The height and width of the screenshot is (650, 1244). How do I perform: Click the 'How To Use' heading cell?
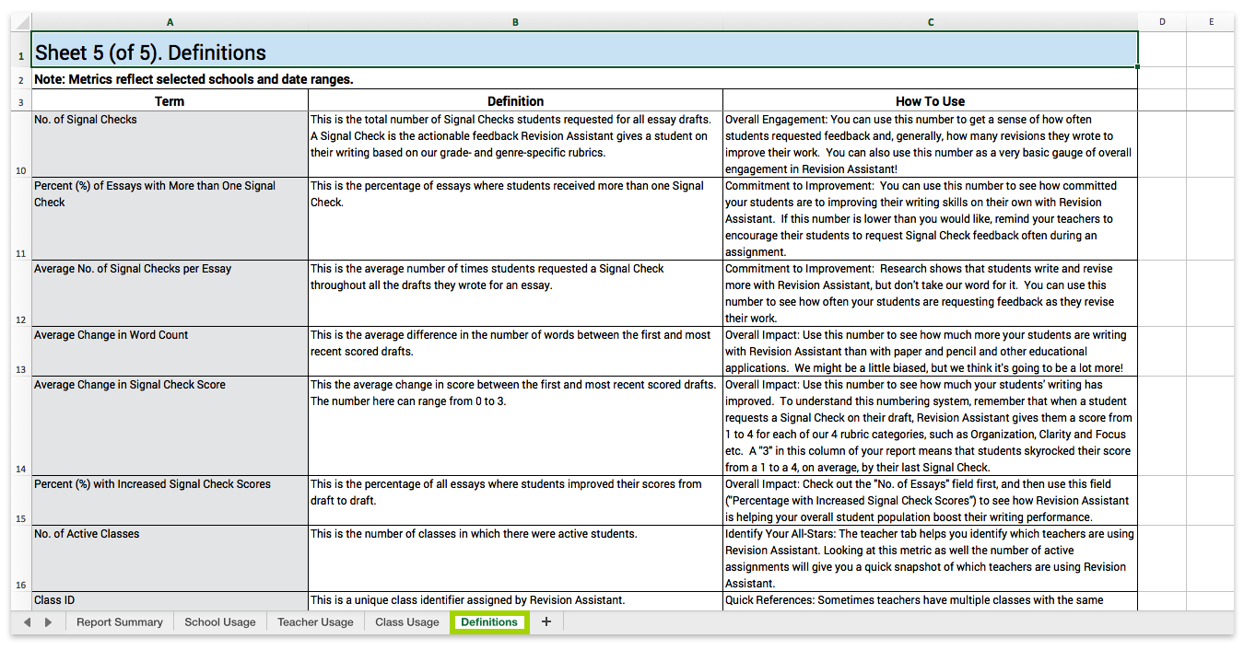931,101
